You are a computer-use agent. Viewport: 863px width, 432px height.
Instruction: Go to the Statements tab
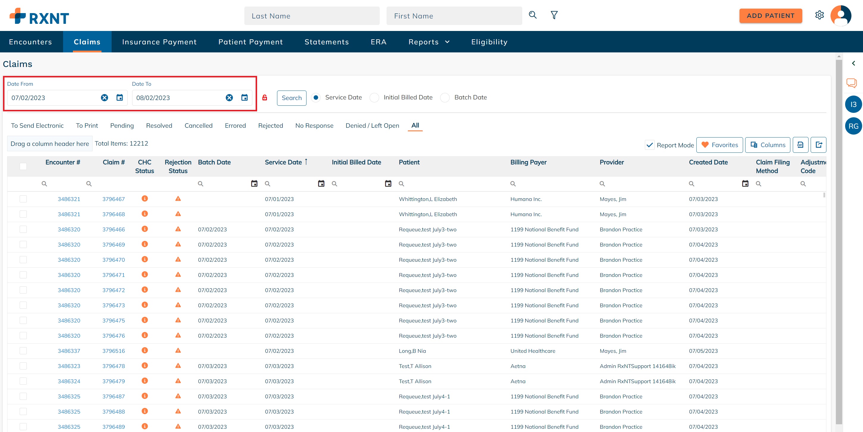click(x=327, y=42)
